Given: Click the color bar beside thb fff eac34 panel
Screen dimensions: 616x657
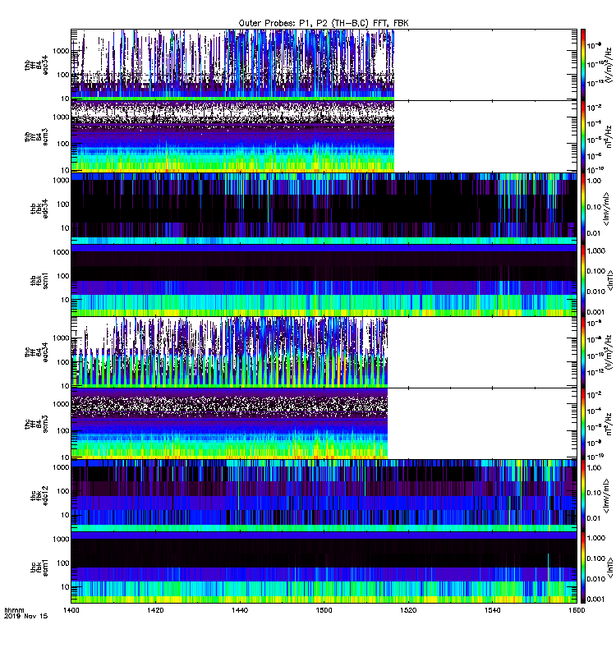Looking at the screenshot, I should pos(583,65).
